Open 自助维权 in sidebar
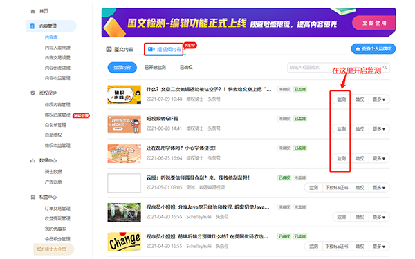Viewport: 415px width, 259px height. [53, 135]
